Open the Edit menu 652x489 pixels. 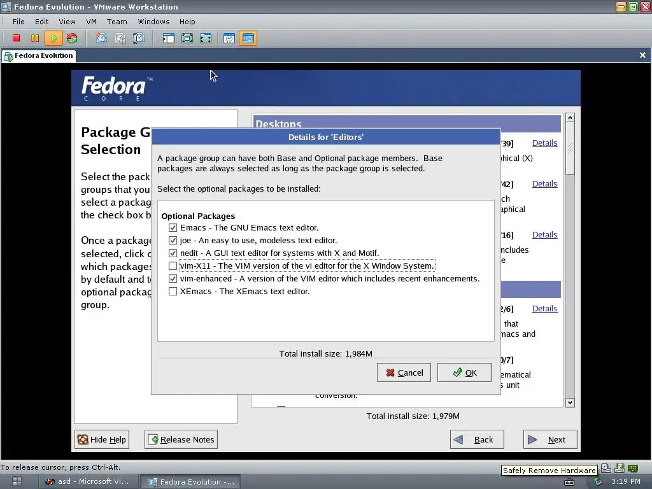pos(41,22)
